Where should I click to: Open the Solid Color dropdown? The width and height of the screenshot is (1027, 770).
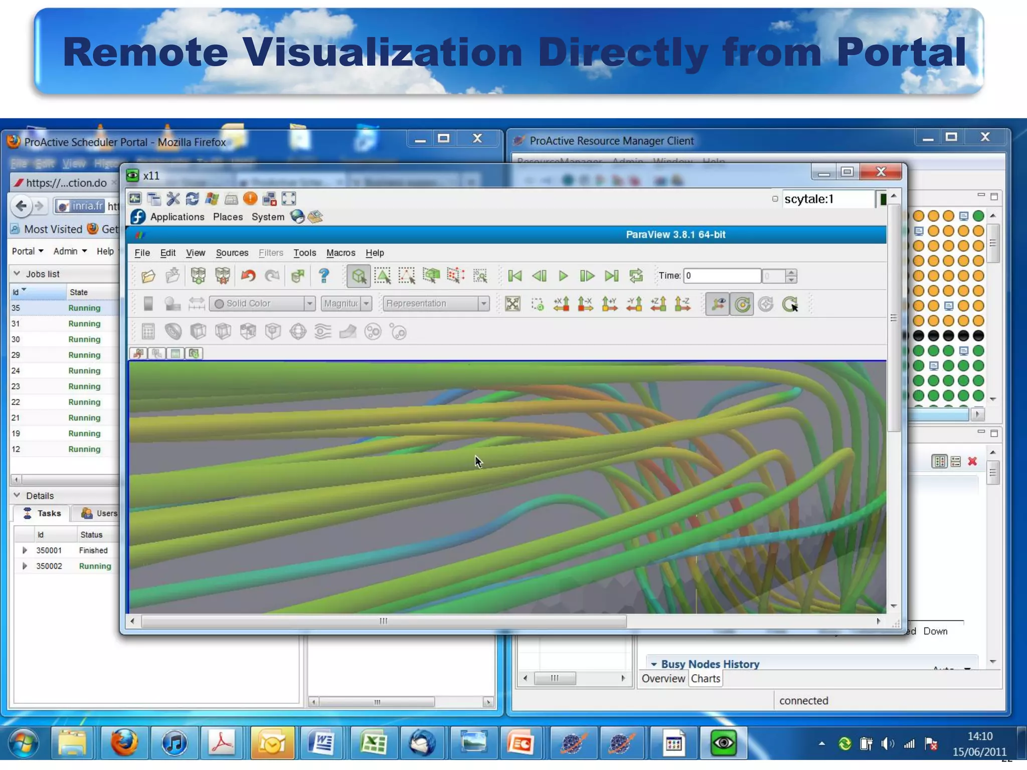tap(262, 303)
